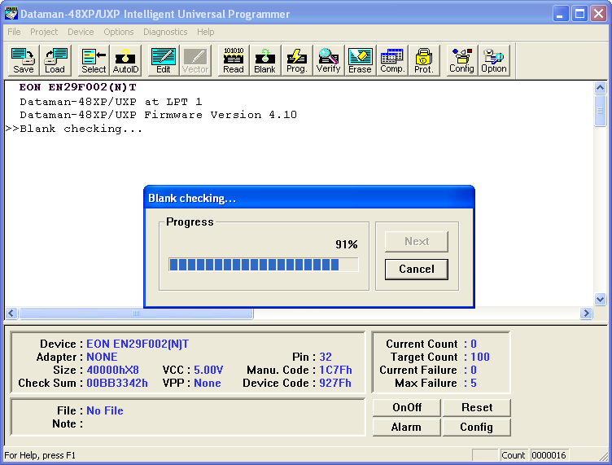Click the Load file toolbar icon
This screenshot has width=612, height=465.
(x=55, y=61)
